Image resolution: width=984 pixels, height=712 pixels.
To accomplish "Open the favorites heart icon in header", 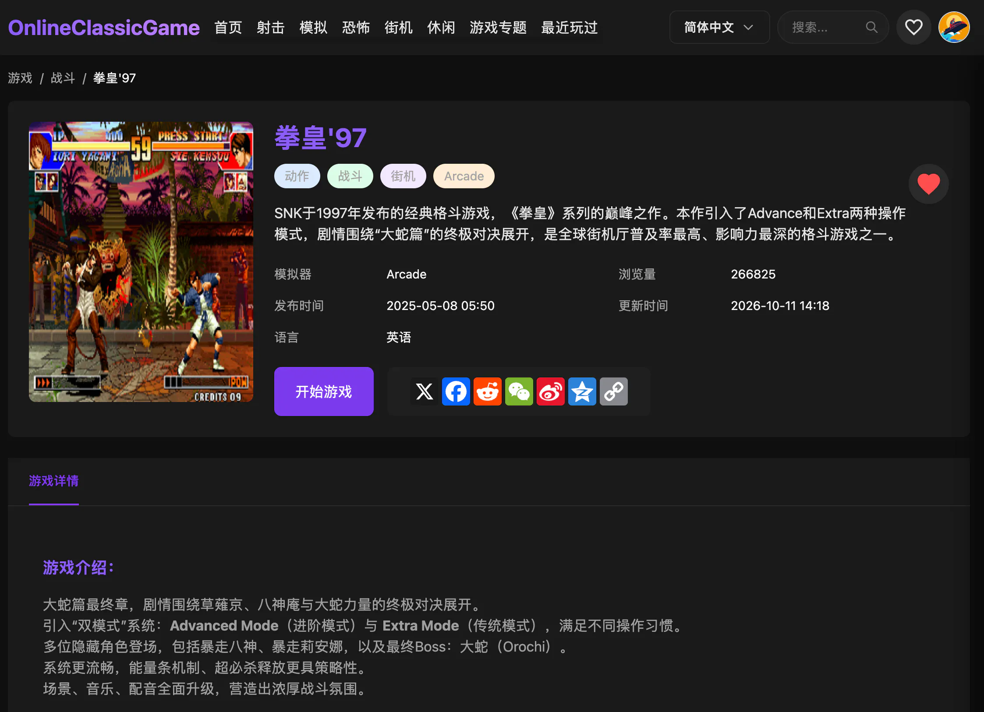I will [x=913, y=27].
